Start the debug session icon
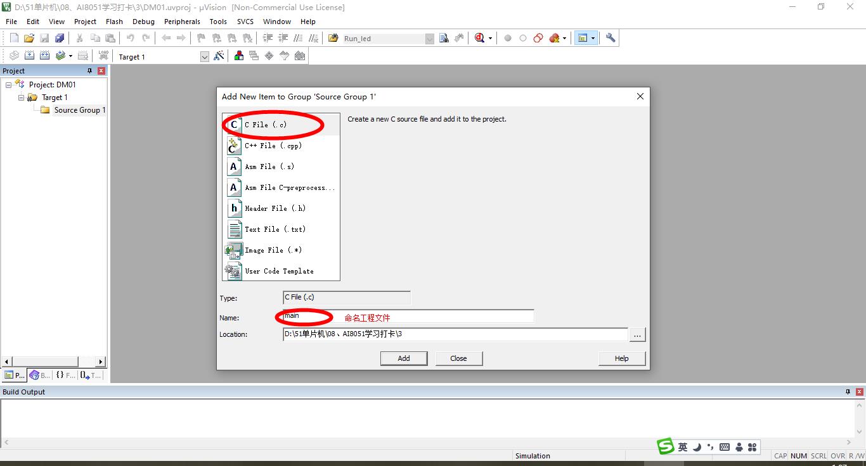866x466 pixels. (479, 38)
